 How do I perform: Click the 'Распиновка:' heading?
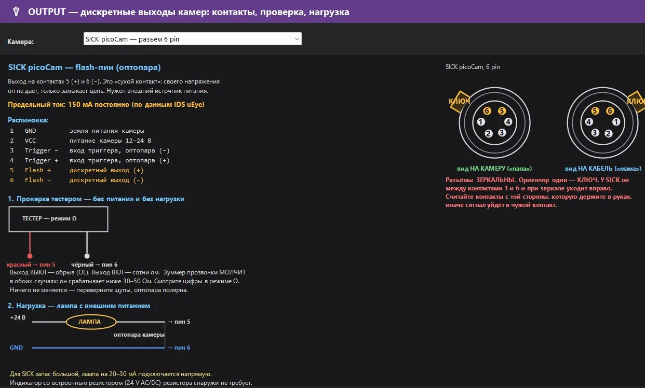pyautogui.click(x=29, y=120)
